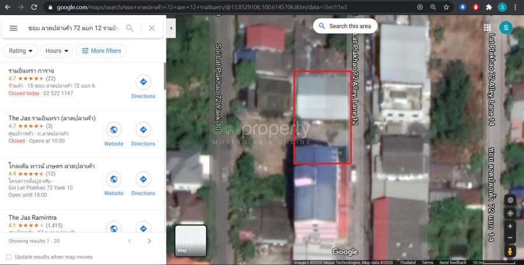The width and height of the screenshot is (524, 265).
Task: Expand the Hours filter dropdown
Action: point(57,51)
